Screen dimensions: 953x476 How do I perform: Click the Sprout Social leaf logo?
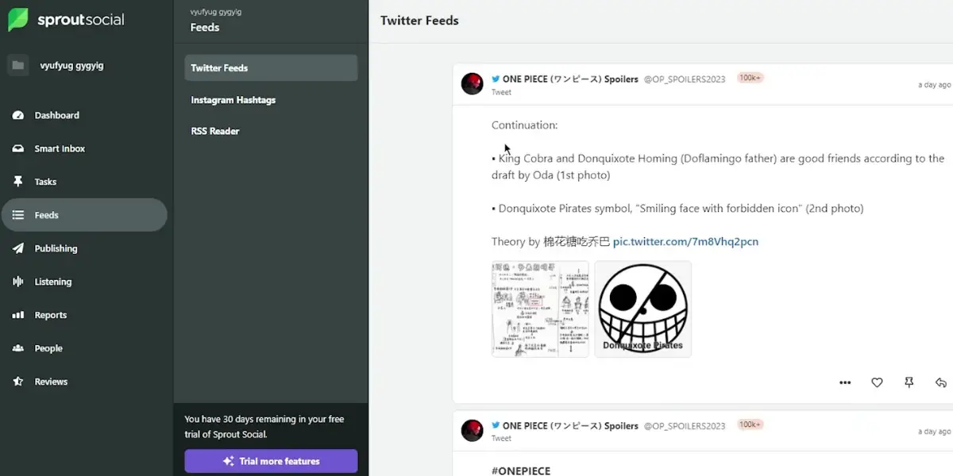18,20
